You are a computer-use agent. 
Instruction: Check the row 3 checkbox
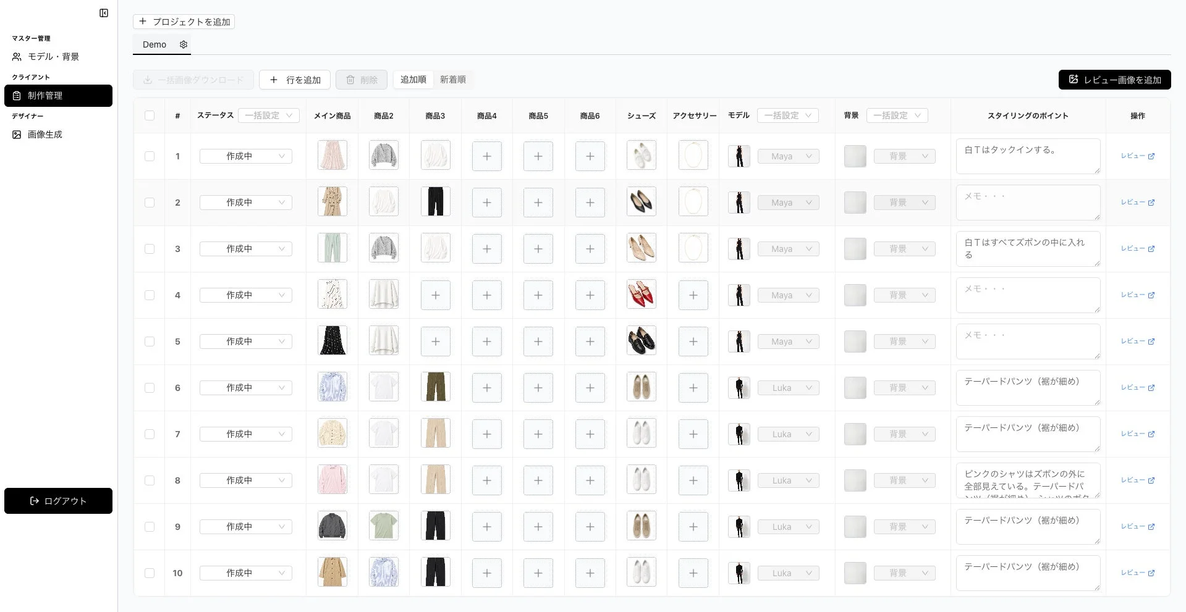(150, 249)
